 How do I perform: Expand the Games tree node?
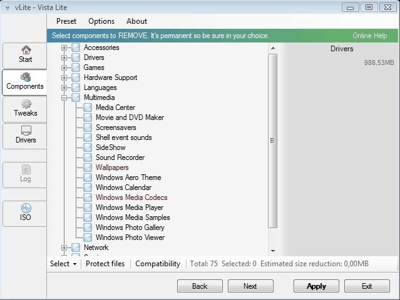(64, 67)
